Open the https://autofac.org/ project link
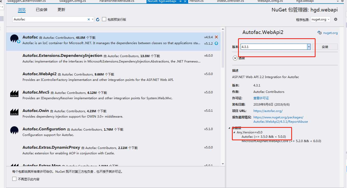The image size is (347, 188). [x=268, y=111]
